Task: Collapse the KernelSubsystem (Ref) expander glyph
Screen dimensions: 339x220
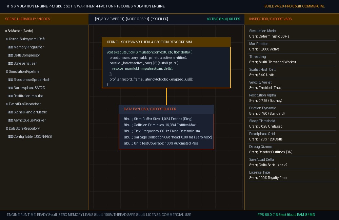Action: 7,39
